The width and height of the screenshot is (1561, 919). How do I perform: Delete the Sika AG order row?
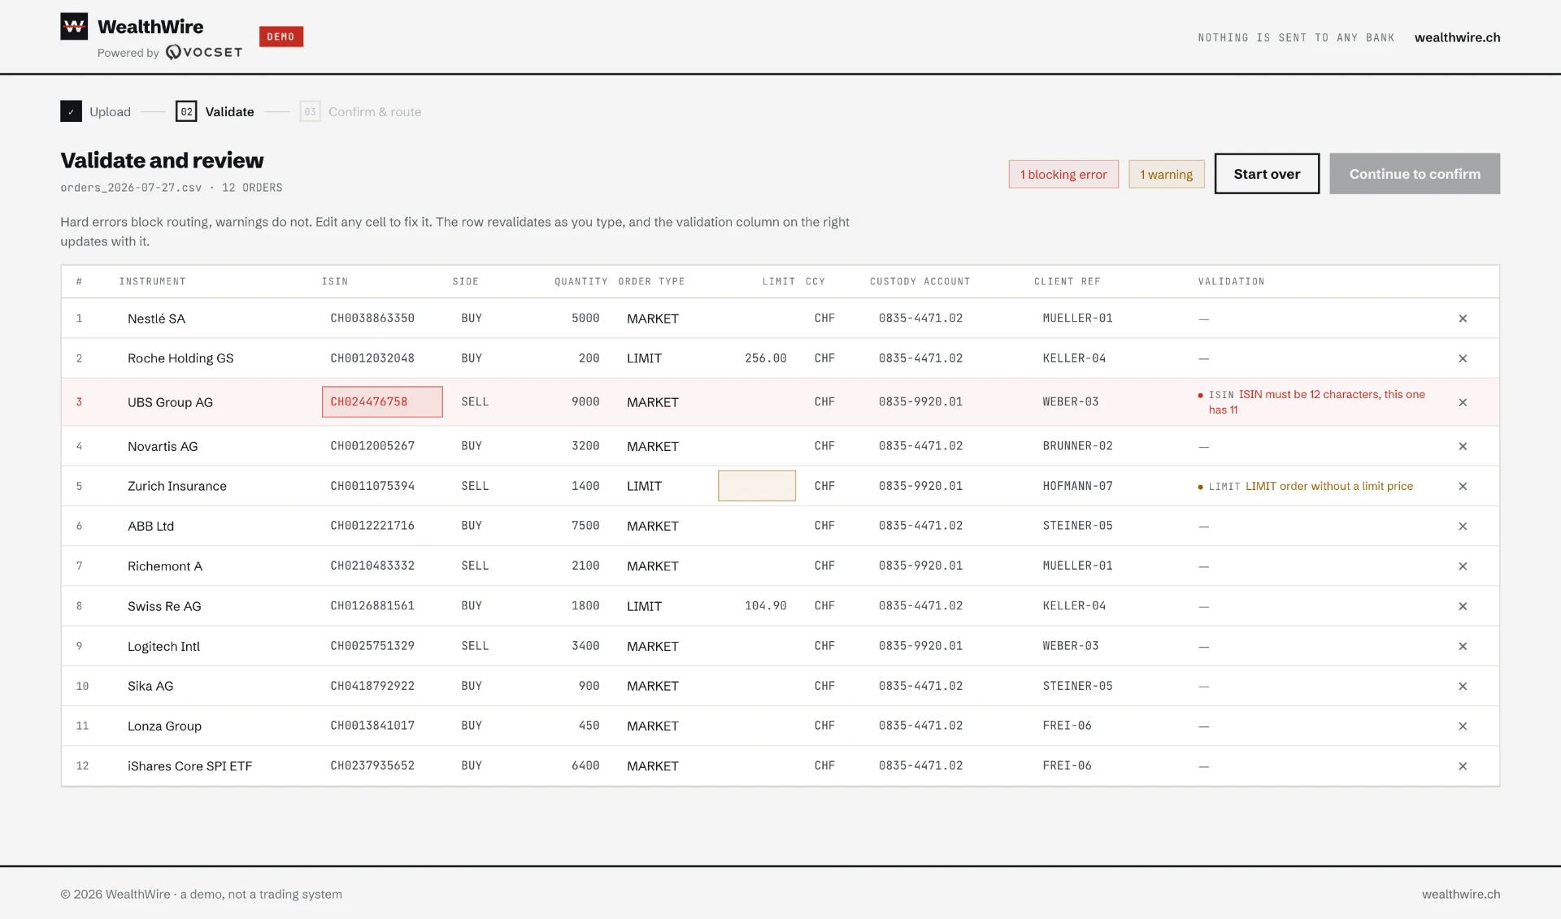[x=1463, y=686]
